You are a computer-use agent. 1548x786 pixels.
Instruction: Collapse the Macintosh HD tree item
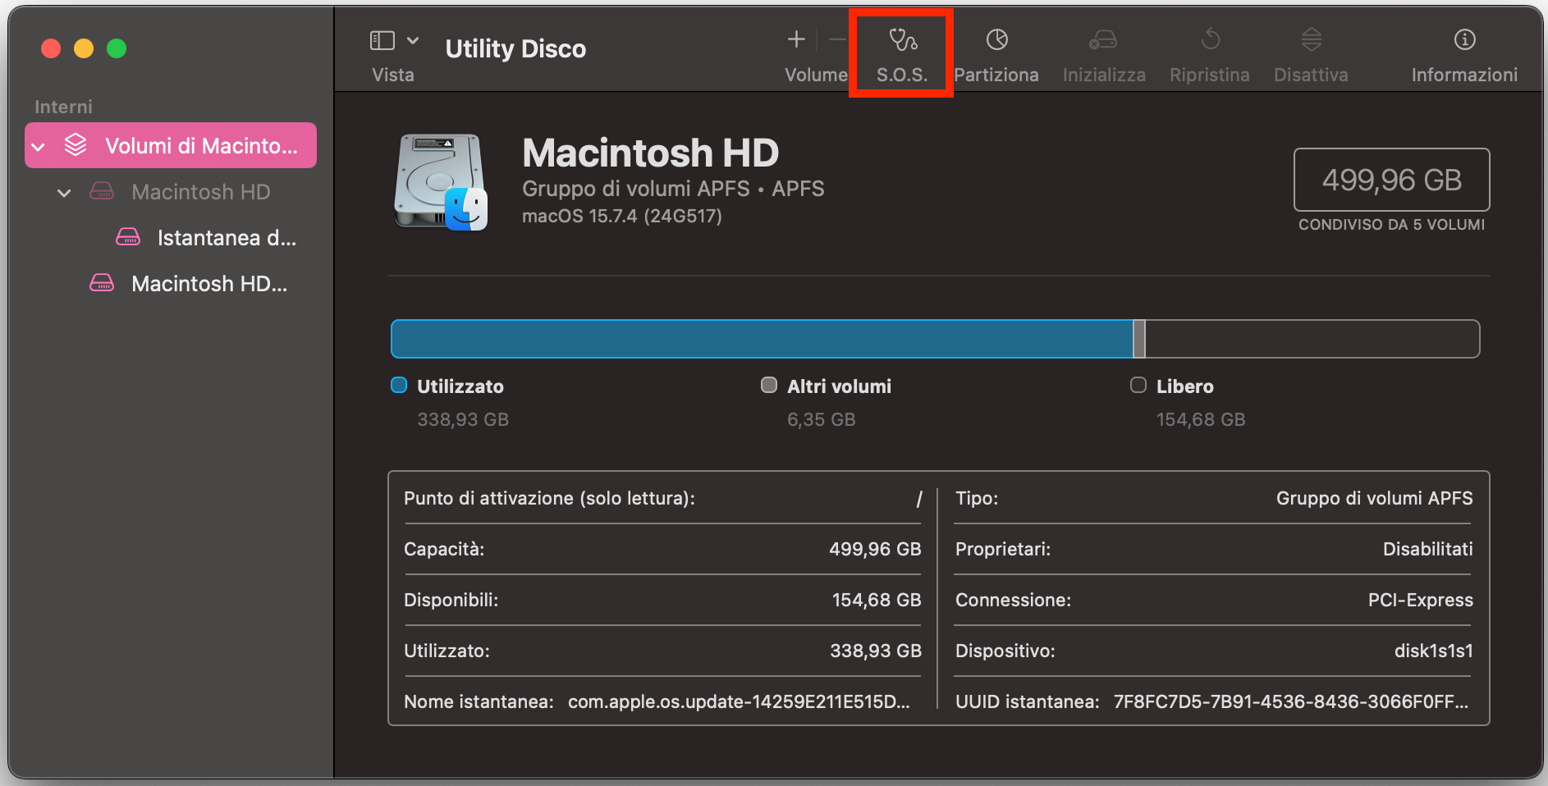(x=64, y=192)
